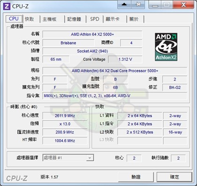Viewport: 197px width, 186px height.
Task: Click the 商標ID value 4
Action: pyautogui.click(x=131, y=43)
